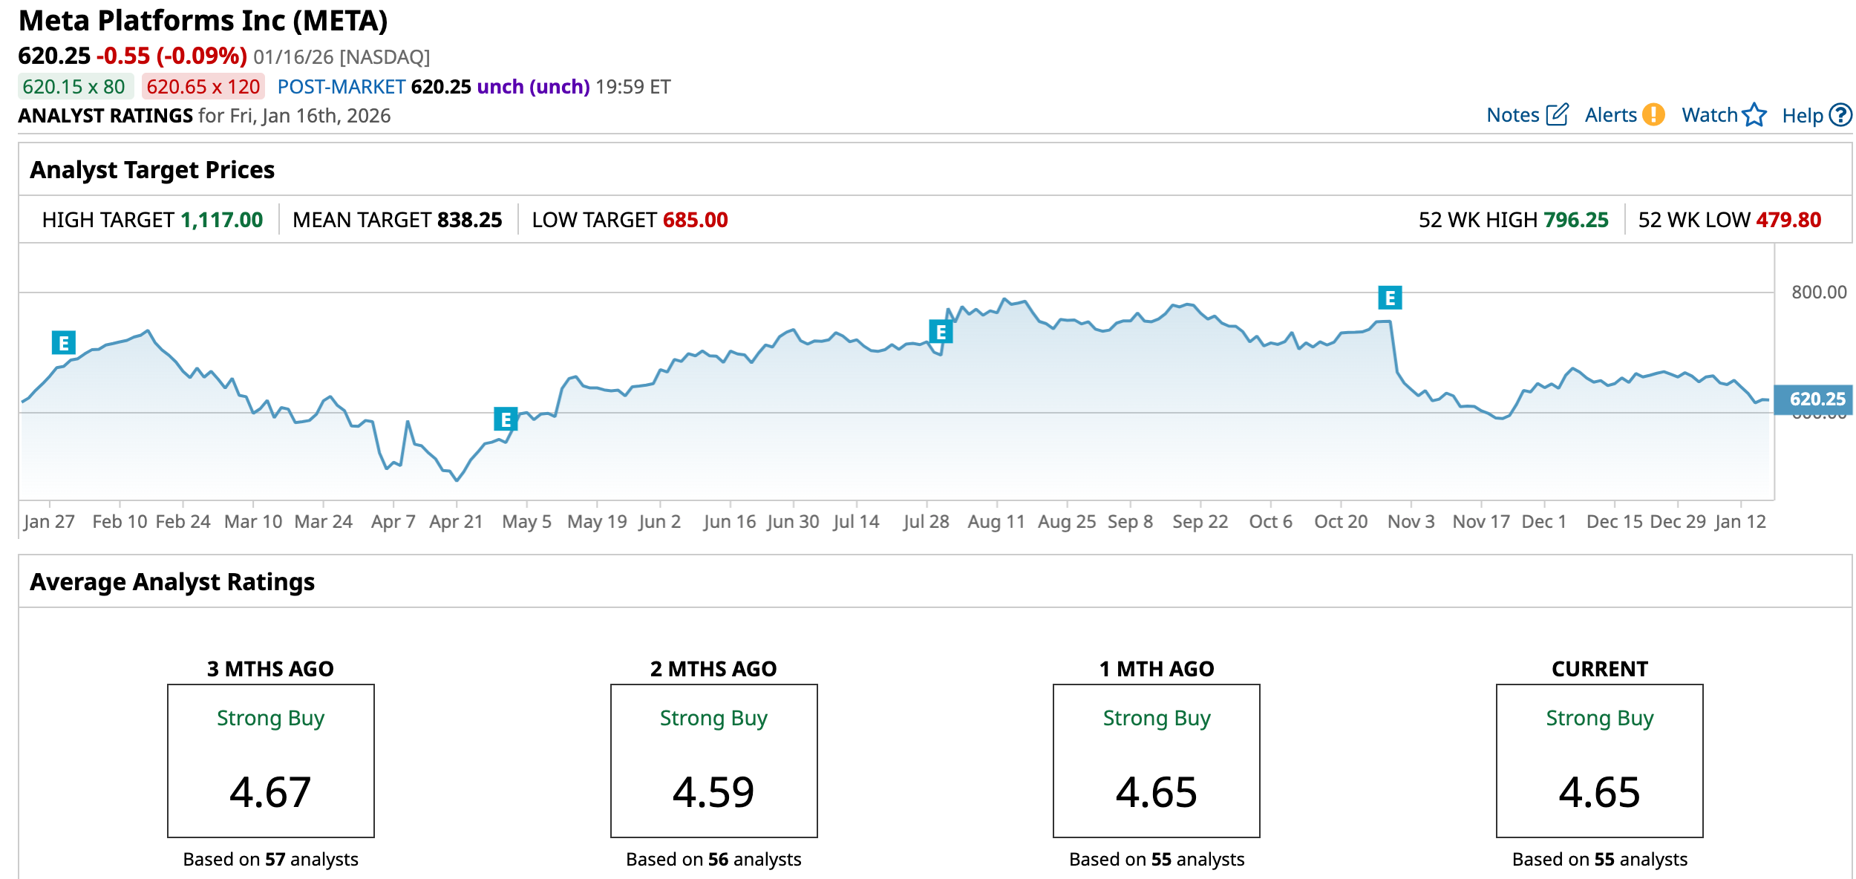Click the Help link text

[1802, 116]
